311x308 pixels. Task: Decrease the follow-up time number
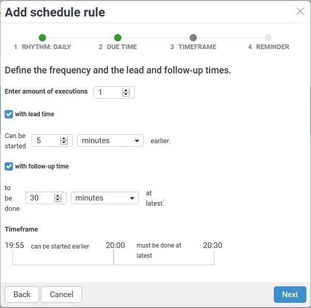[58, 200]
